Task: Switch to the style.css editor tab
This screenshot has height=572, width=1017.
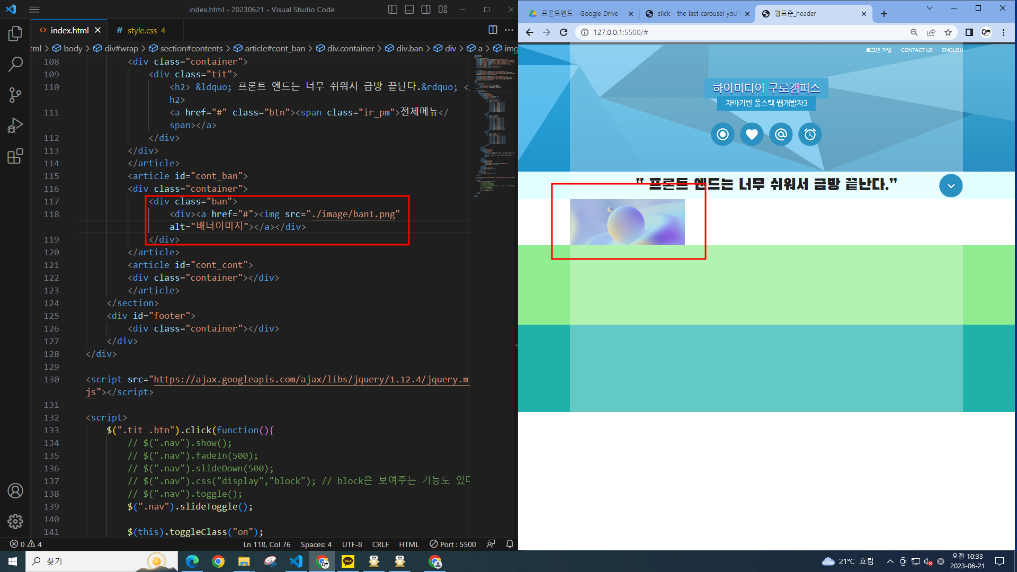Action: [x=141, y=31]
